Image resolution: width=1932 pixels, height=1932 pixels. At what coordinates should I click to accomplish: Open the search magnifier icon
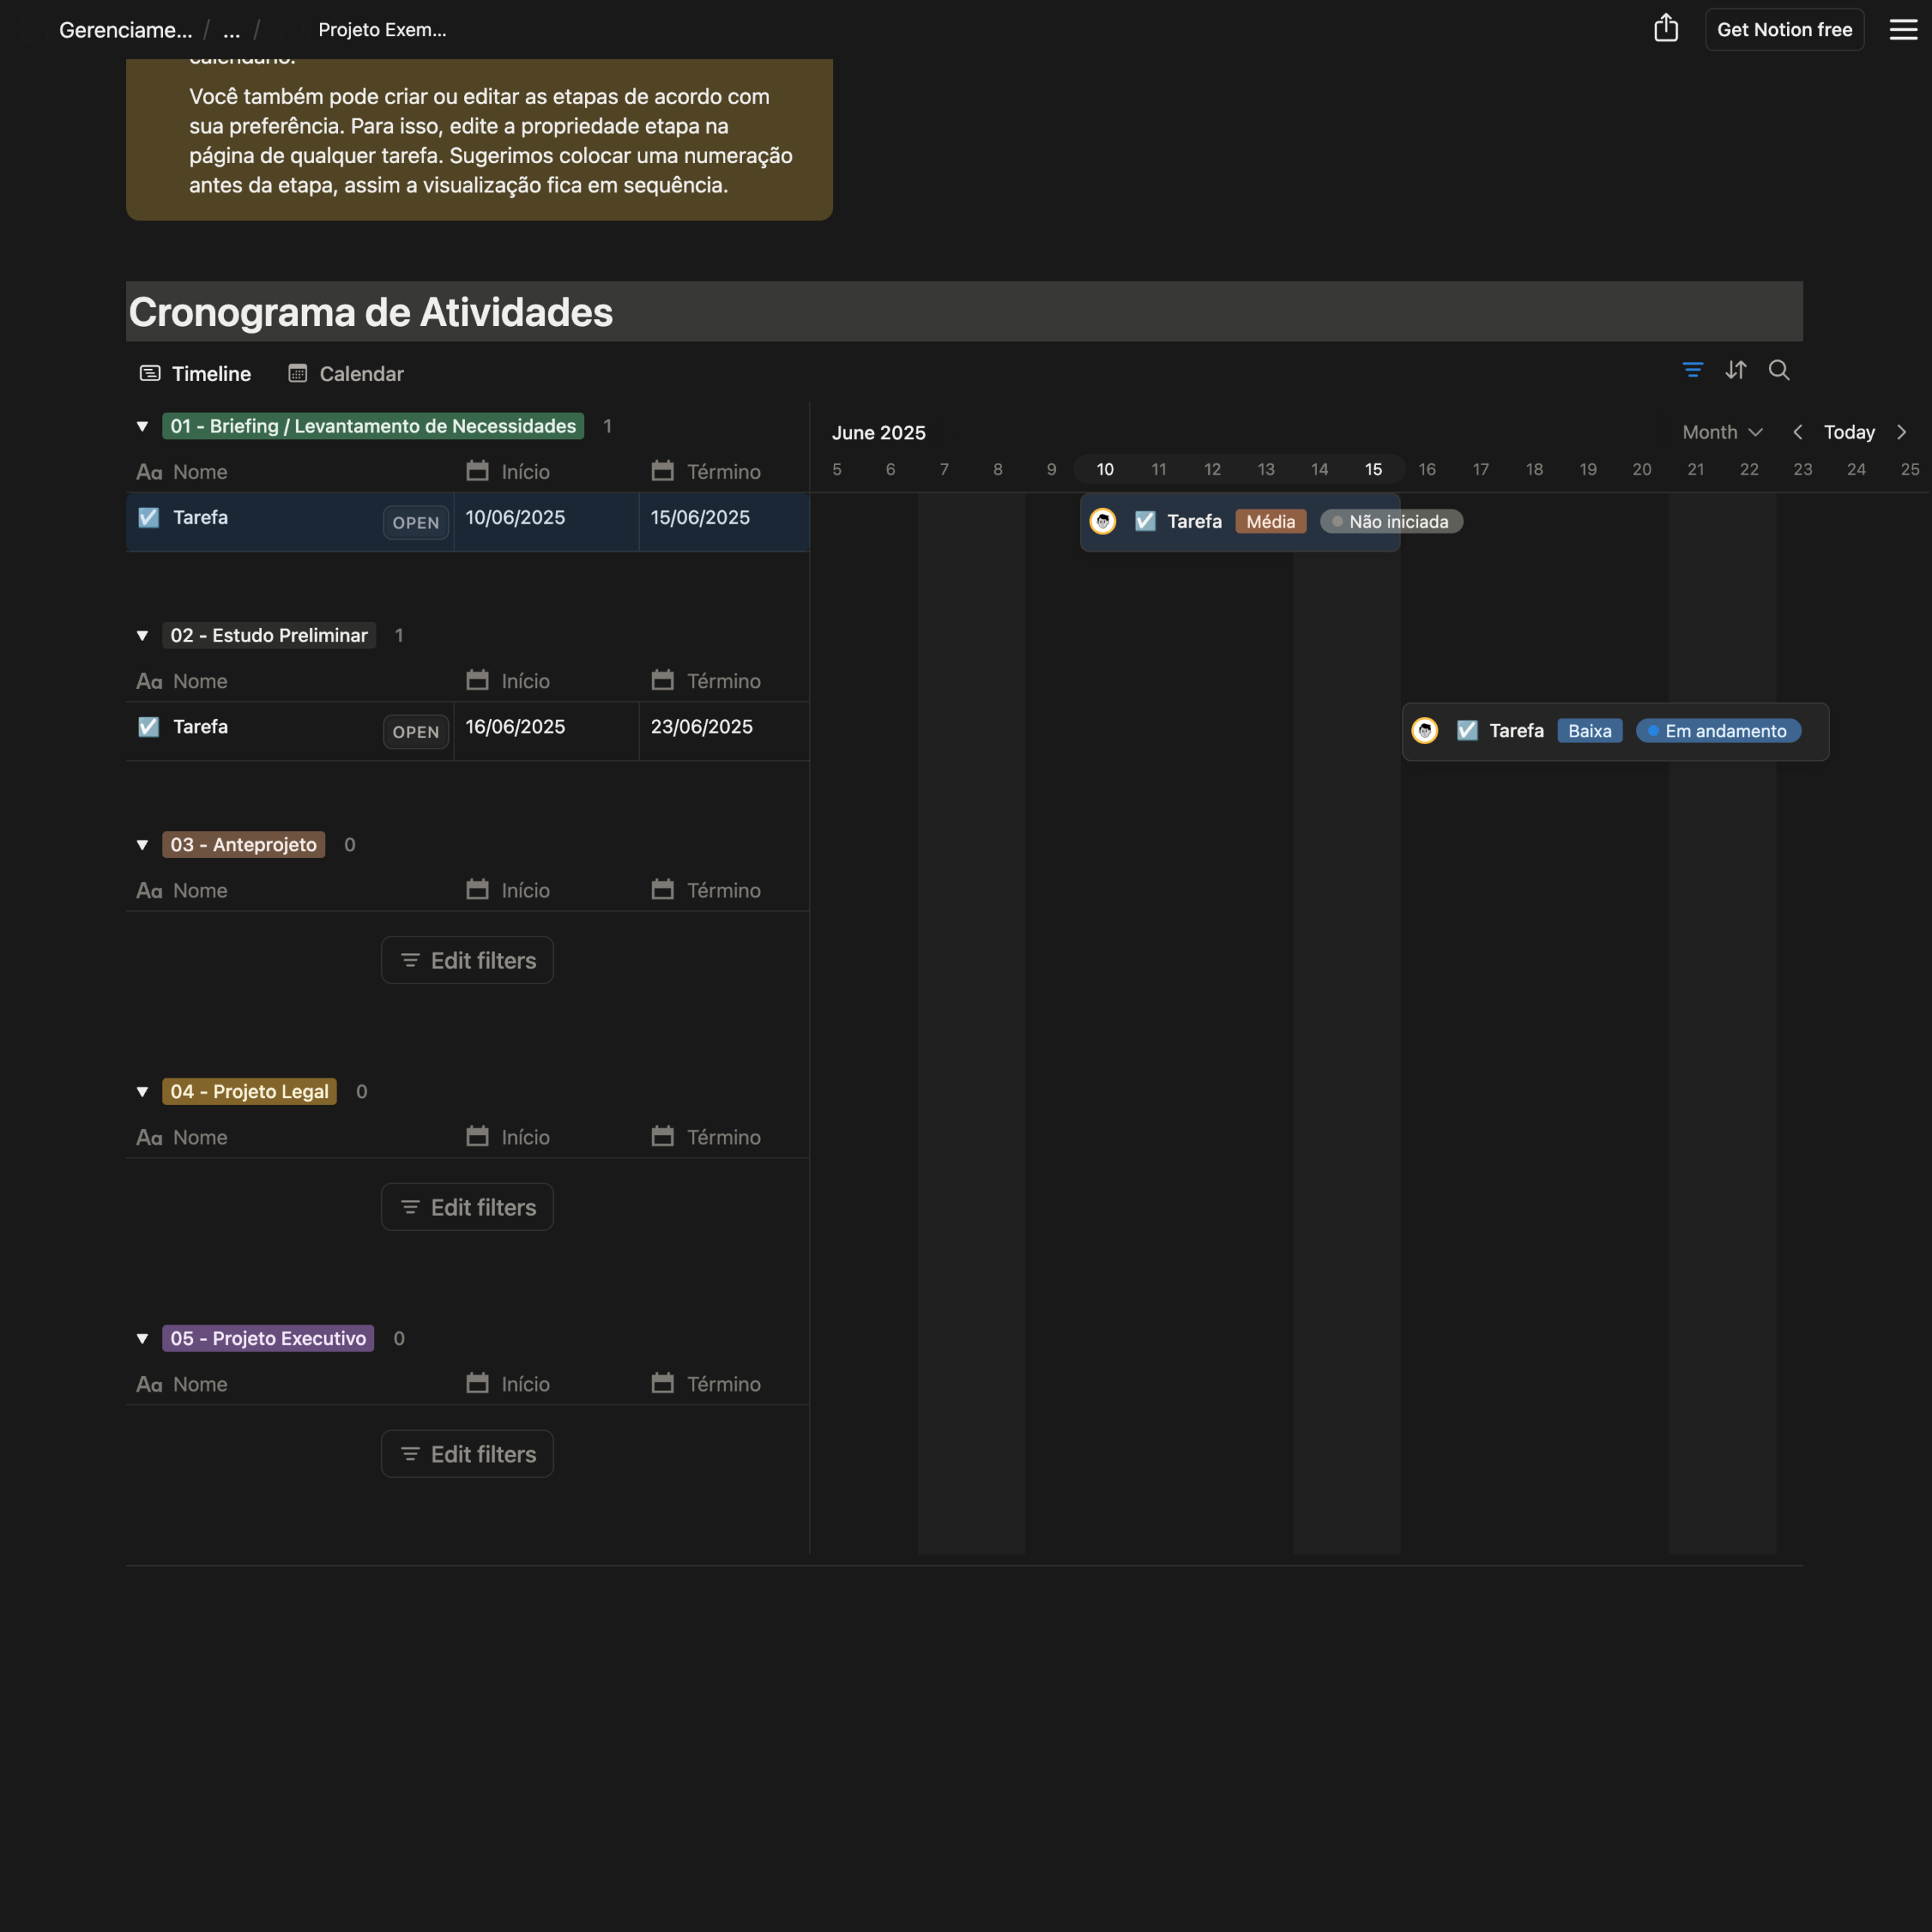coord(1779,370)
